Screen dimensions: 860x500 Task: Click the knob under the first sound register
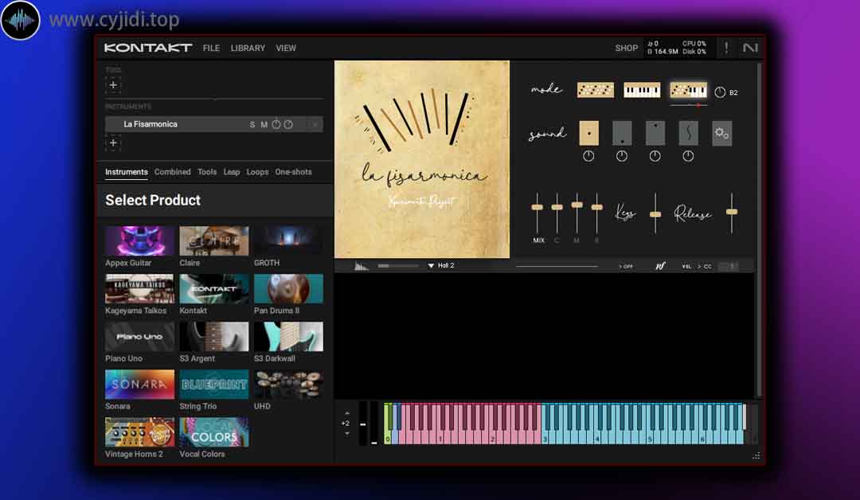pyautogui.click(x=588, y=156)
